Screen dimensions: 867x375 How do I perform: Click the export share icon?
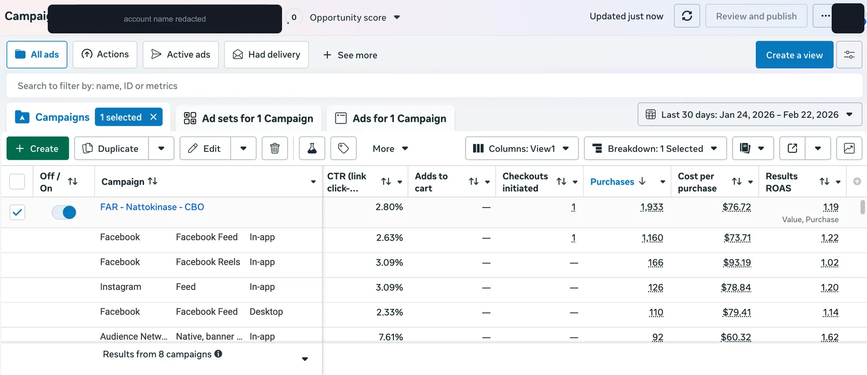(792, 148)
